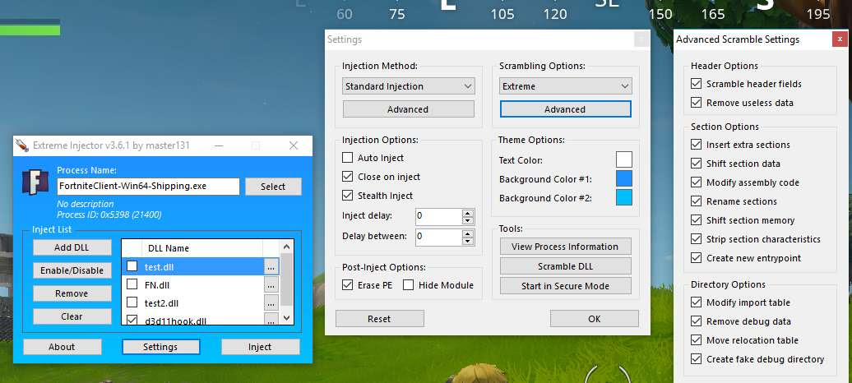Screen dimensions: 852x383
Task: Close the Extreme Injector window
Action: pyautogui.click(x=294, y=145)
